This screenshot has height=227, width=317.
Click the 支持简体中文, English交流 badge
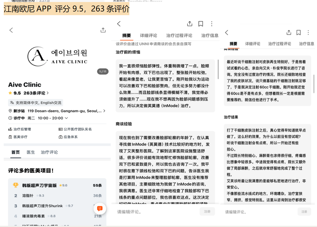[35, 103]
